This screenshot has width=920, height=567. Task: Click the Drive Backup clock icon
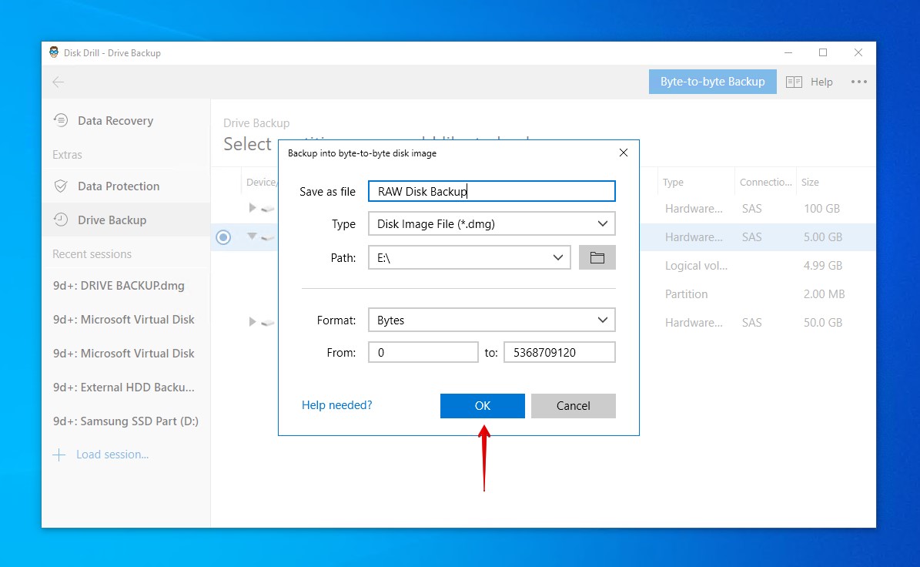pos(60,220)
